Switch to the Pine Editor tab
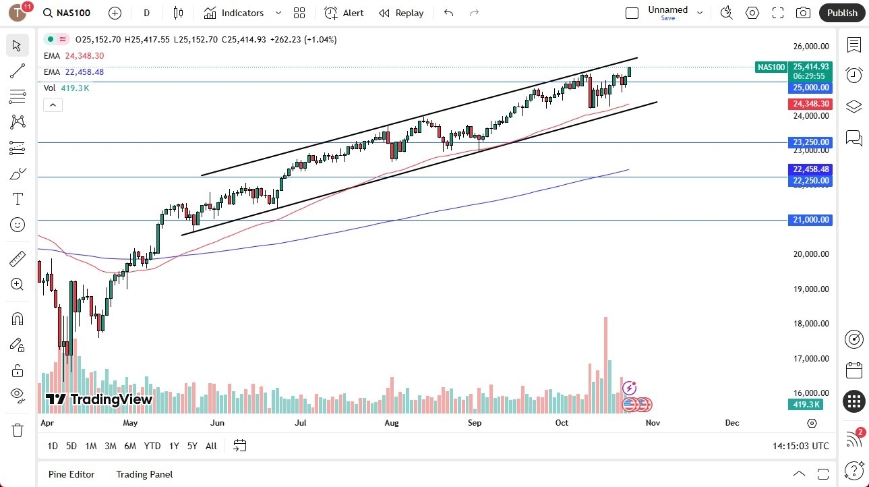The width and height of the screenshot is (869, 487). point(71,474)
